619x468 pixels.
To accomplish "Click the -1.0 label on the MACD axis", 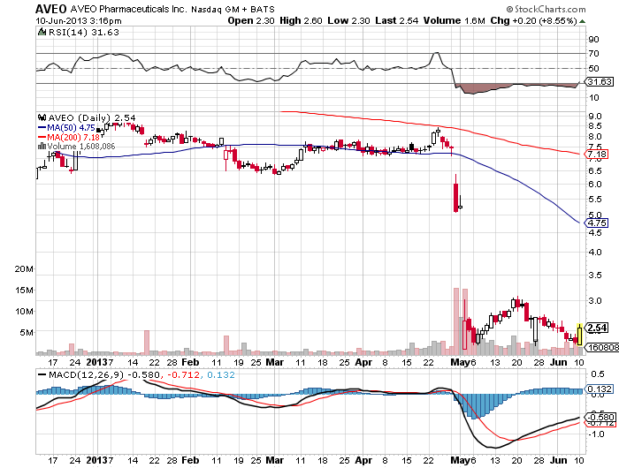I will point(595,434).
